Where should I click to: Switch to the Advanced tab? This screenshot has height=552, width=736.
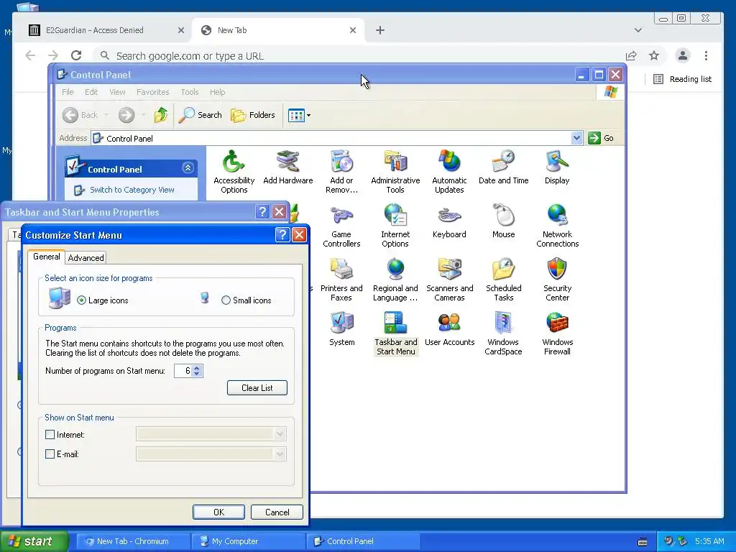coord(86,258)
